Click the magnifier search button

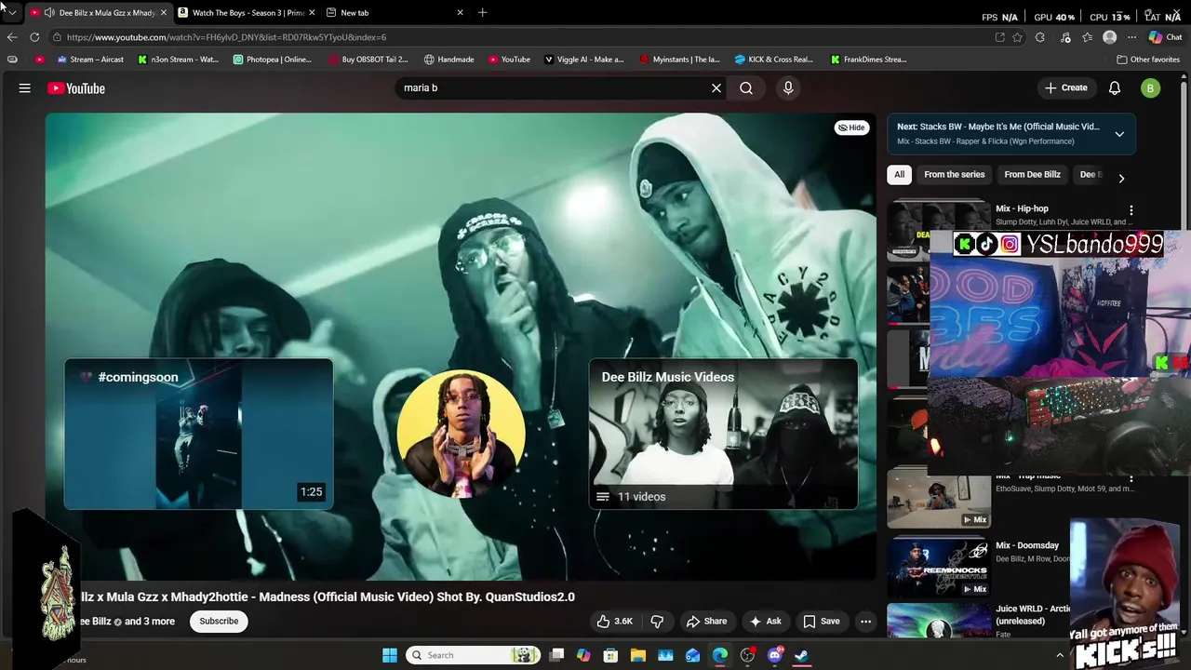pos(746,88)
